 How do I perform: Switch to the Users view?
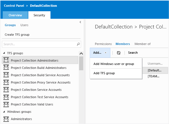pos(24,25)
